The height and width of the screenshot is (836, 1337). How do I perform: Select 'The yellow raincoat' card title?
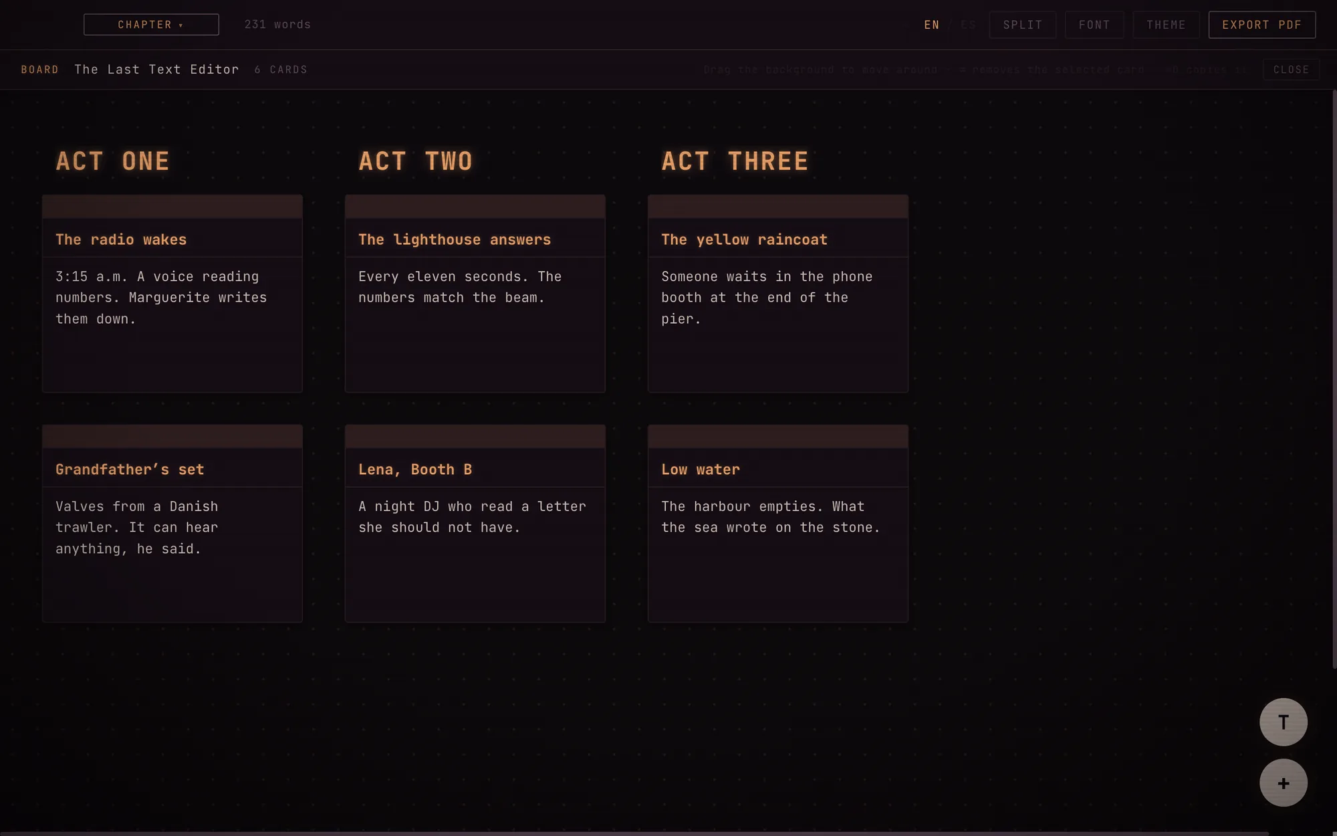click(744, 239)
